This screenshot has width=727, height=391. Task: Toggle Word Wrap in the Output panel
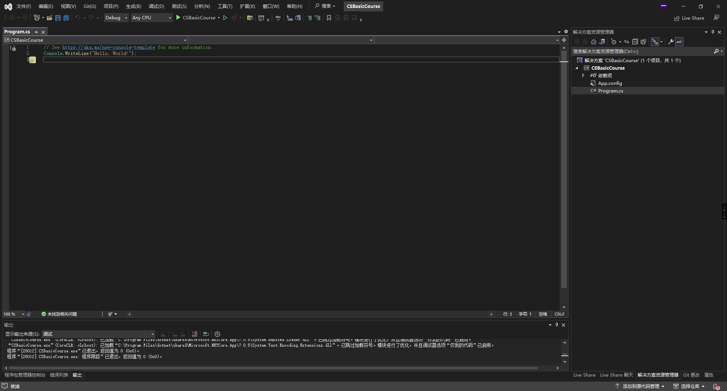point(206,334)
